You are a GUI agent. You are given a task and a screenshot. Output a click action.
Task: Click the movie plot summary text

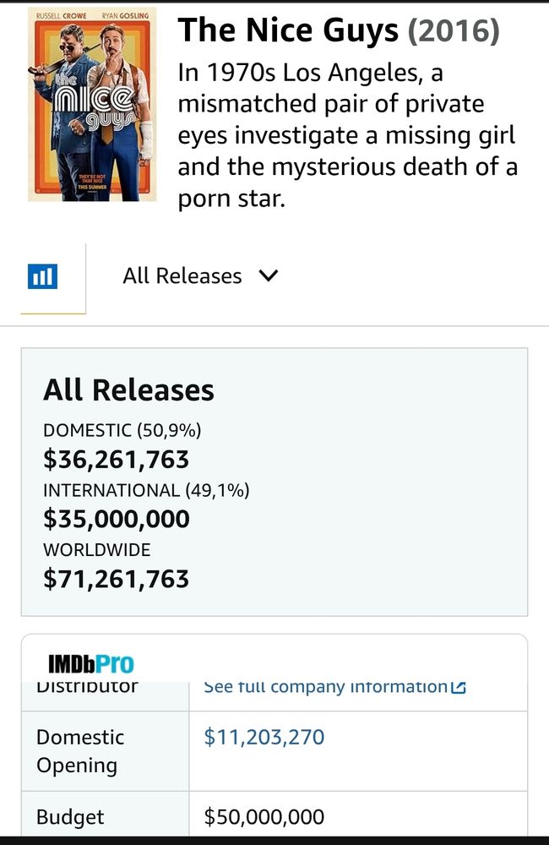click(x=347, y=137)
